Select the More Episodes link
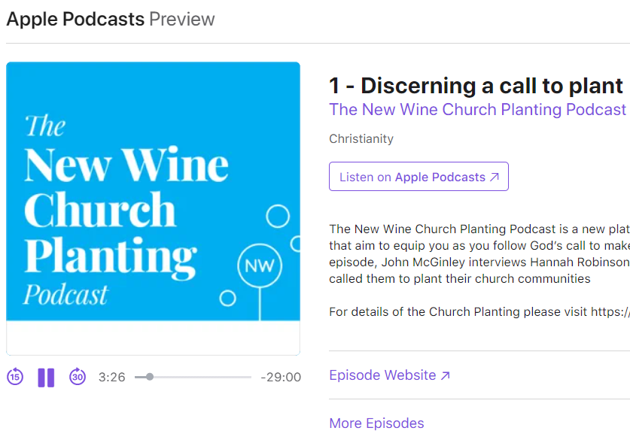 pos(376,423)
